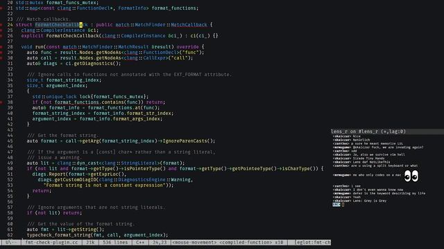Click the 21k file size in mode line
The width and height of the screenshot is (444, 249).
[x=90, y=242]
